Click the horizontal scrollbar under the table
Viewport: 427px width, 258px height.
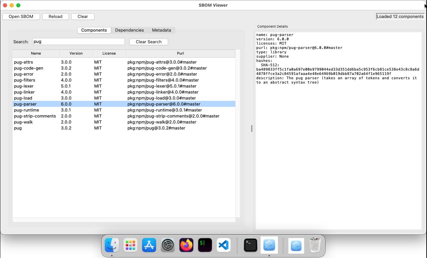(x=124, y=220)
